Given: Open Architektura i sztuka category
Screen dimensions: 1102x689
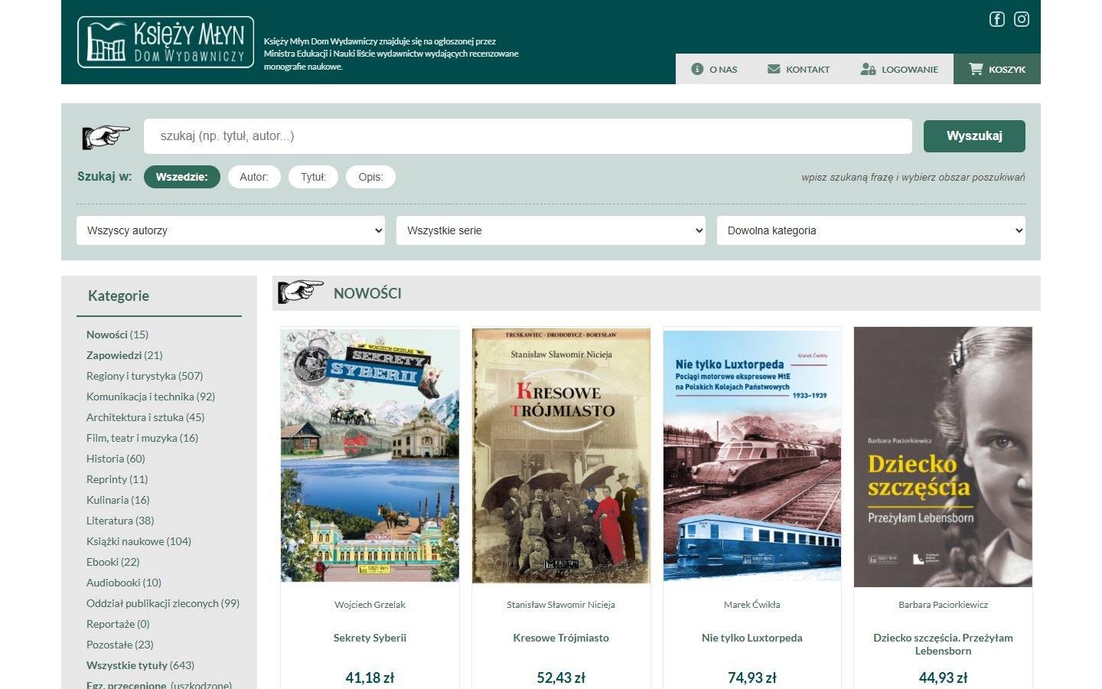Looking at the screenshot, I should coord(145,417).
